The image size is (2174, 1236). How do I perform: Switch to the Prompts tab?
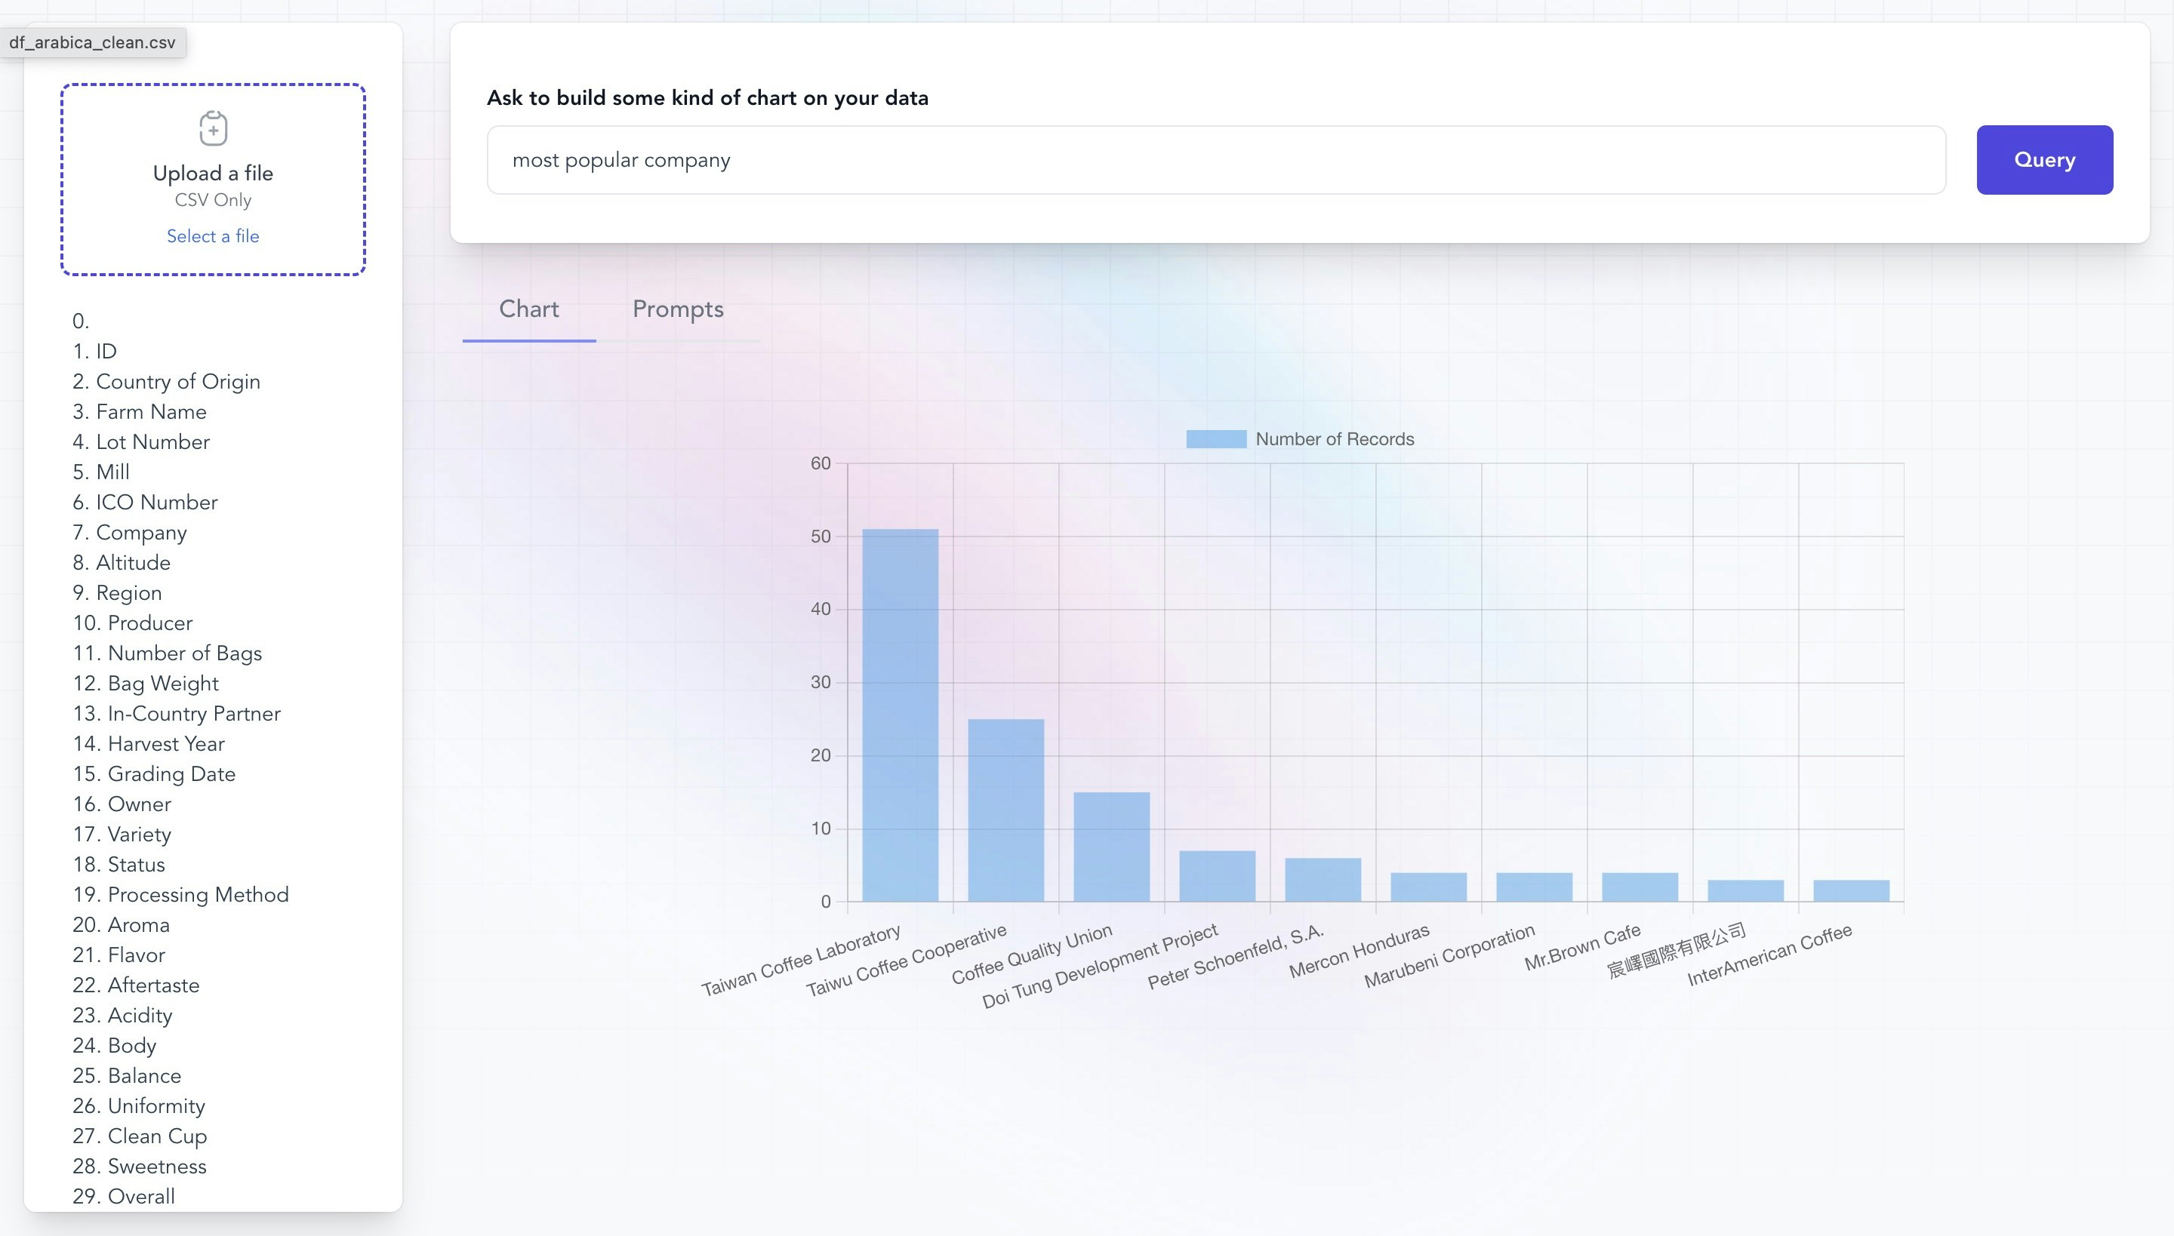(678, 309)
